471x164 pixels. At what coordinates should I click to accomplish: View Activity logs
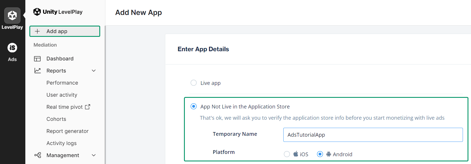point(62,143)
